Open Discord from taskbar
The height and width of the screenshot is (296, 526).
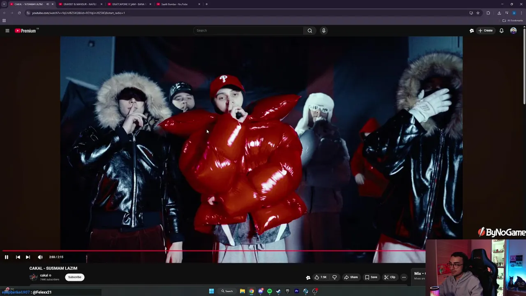(261, 291)
